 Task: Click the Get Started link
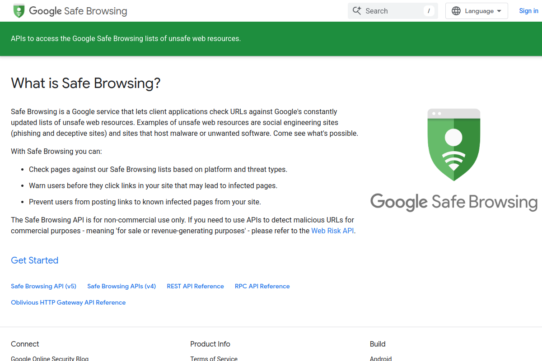pyautogui.click(x=35, y=260)
